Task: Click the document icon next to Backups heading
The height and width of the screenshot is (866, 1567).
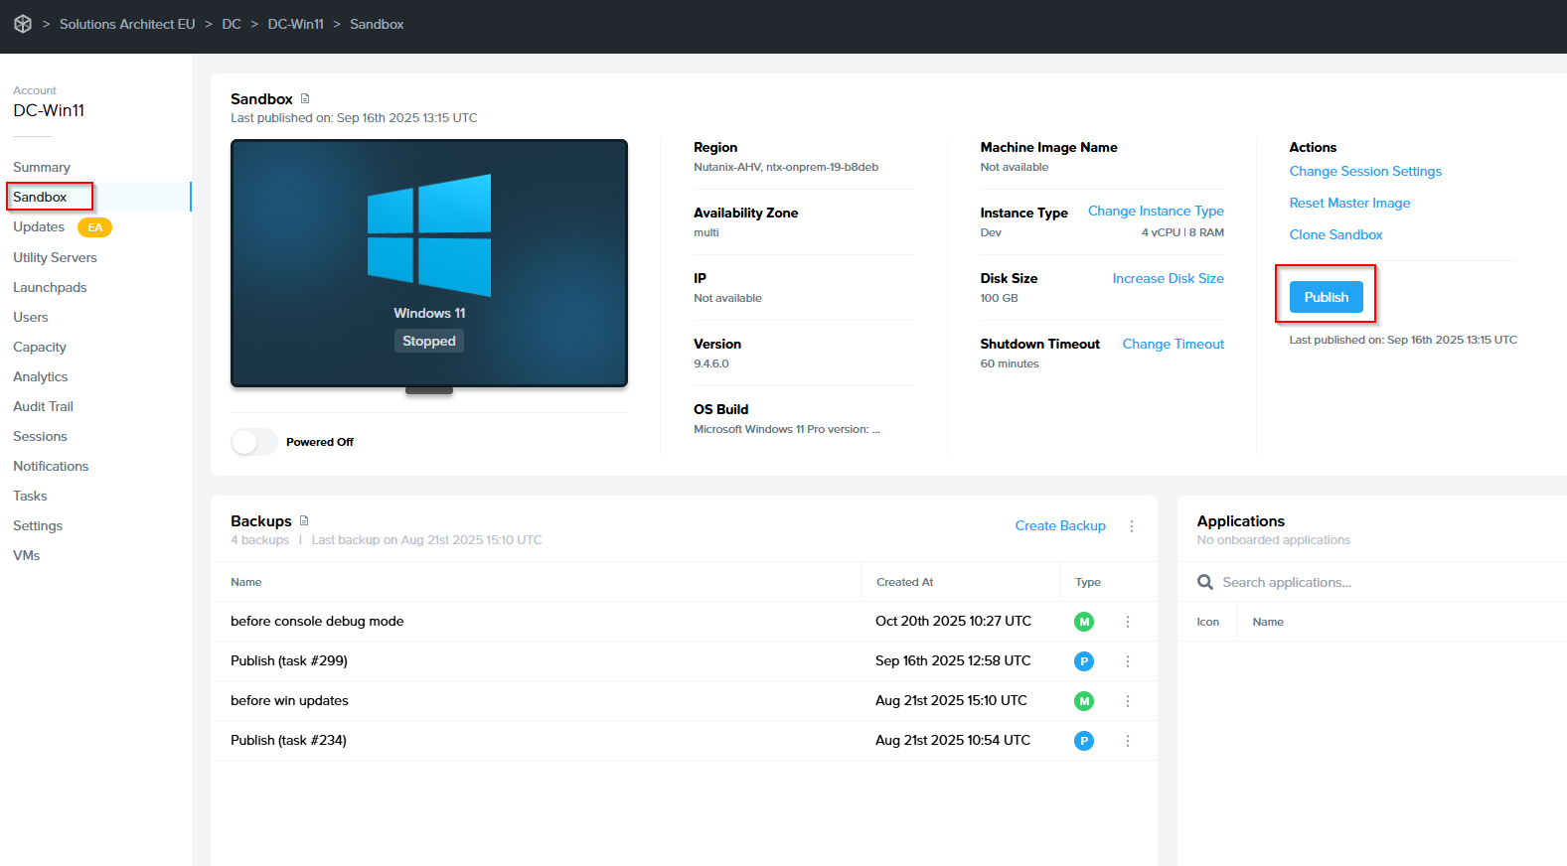Action: pyautogui.click(x=304, y=520)
